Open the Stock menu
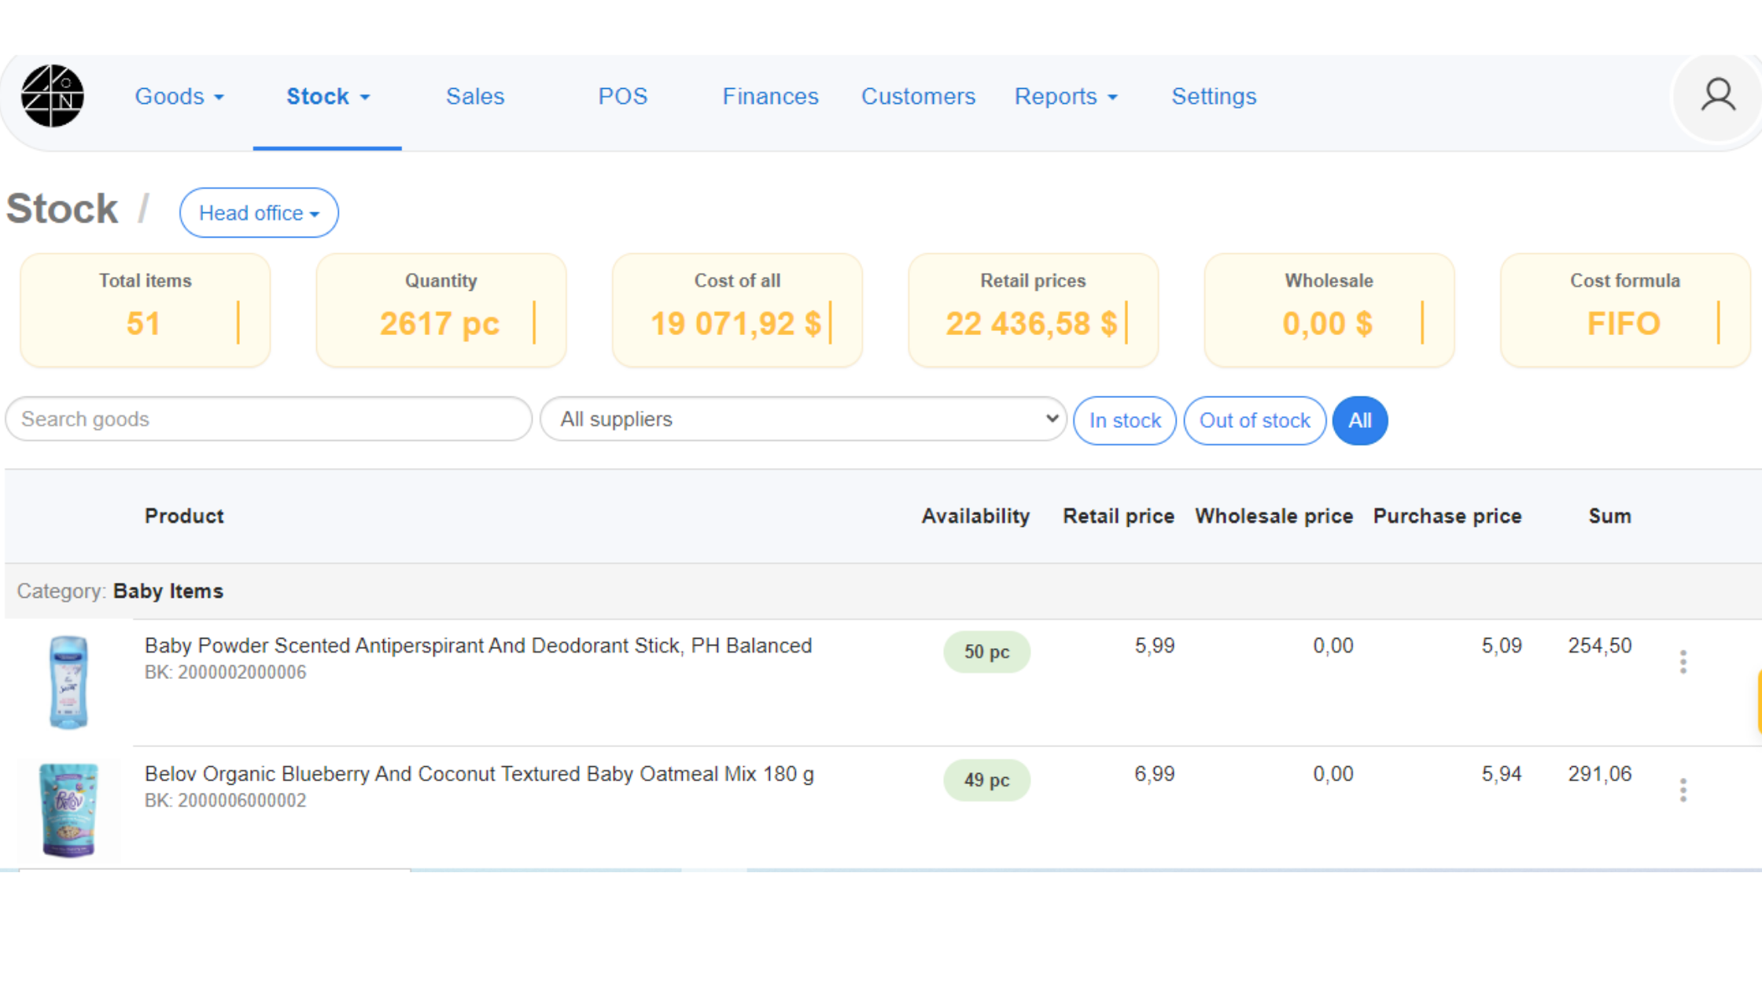 click(x=327, y=97)
